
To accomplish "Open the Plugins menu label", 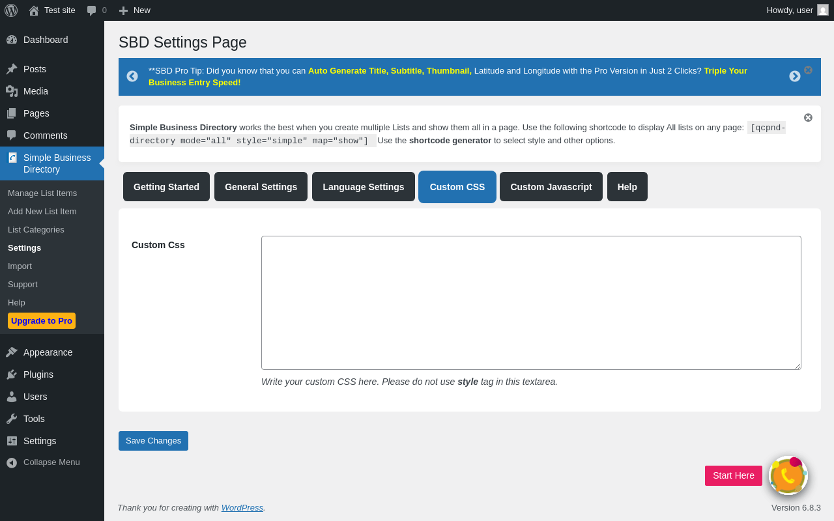I will pos(38,374).
